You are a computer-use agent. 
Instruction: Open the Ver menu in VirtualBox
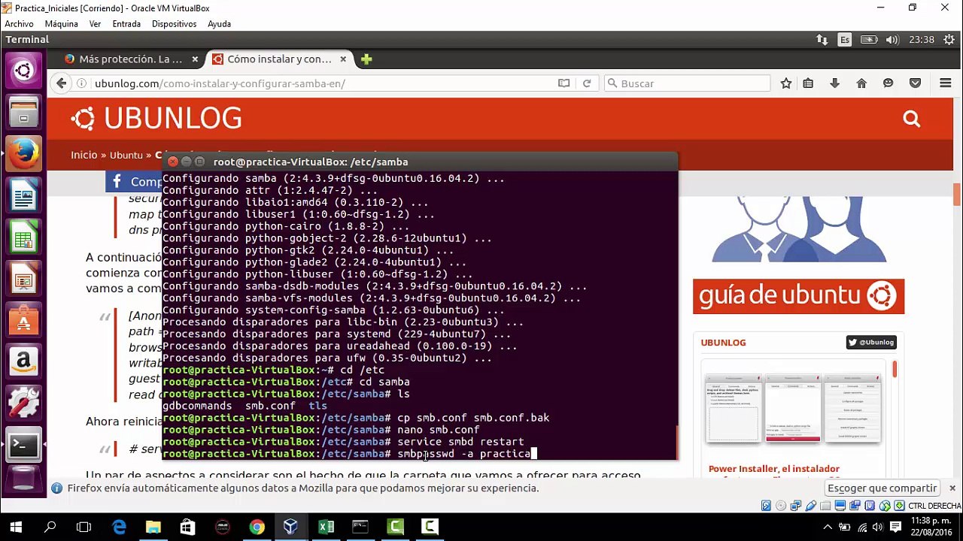click(95, 24)
